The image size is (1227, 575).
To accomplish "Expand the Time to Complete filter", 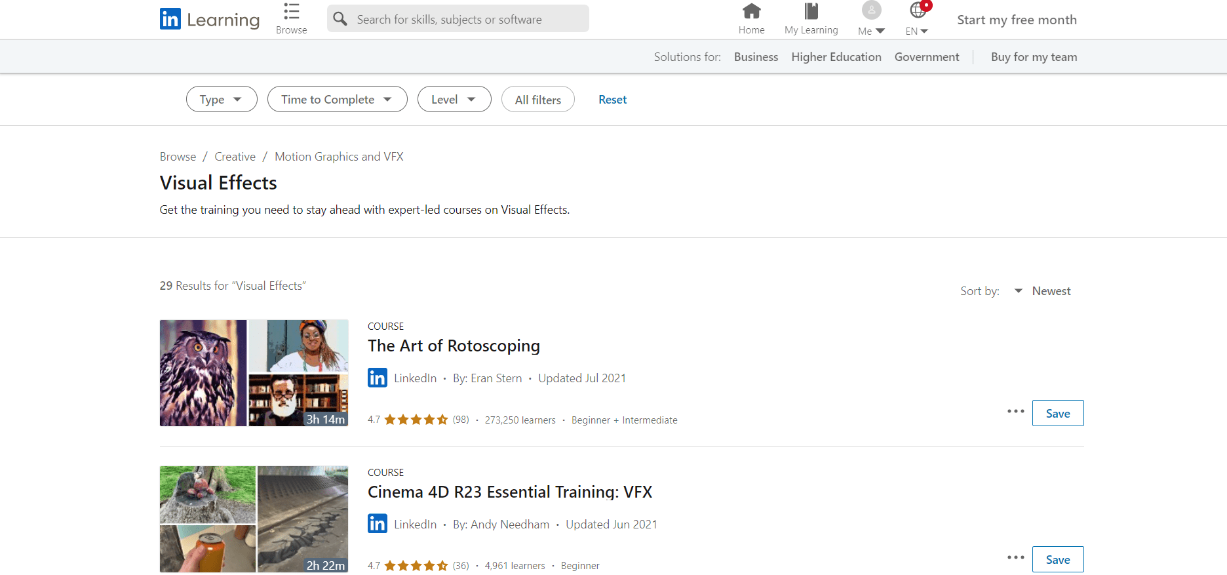I will [x=337, y=100].
